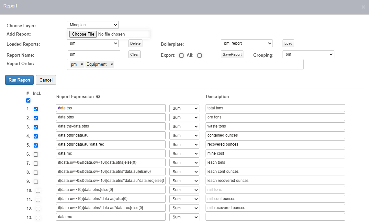The image size is (369, 222).
Task: Enable the All checkbox
Action: pos(199,55)
